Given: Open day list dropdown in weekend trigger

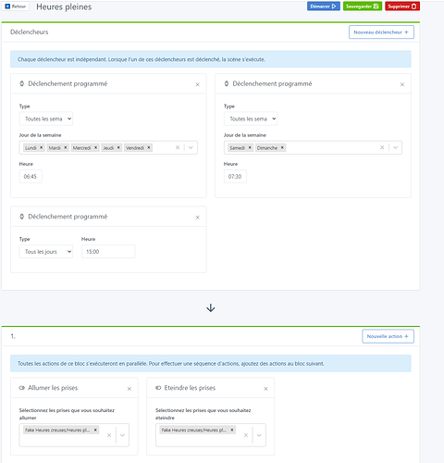Looking at the screenshot, I should click(395, 147).
